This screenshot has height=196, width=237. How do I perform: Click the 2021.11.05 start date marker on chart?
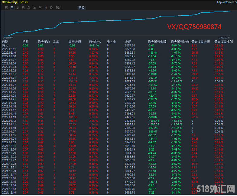tap(8, 38)
